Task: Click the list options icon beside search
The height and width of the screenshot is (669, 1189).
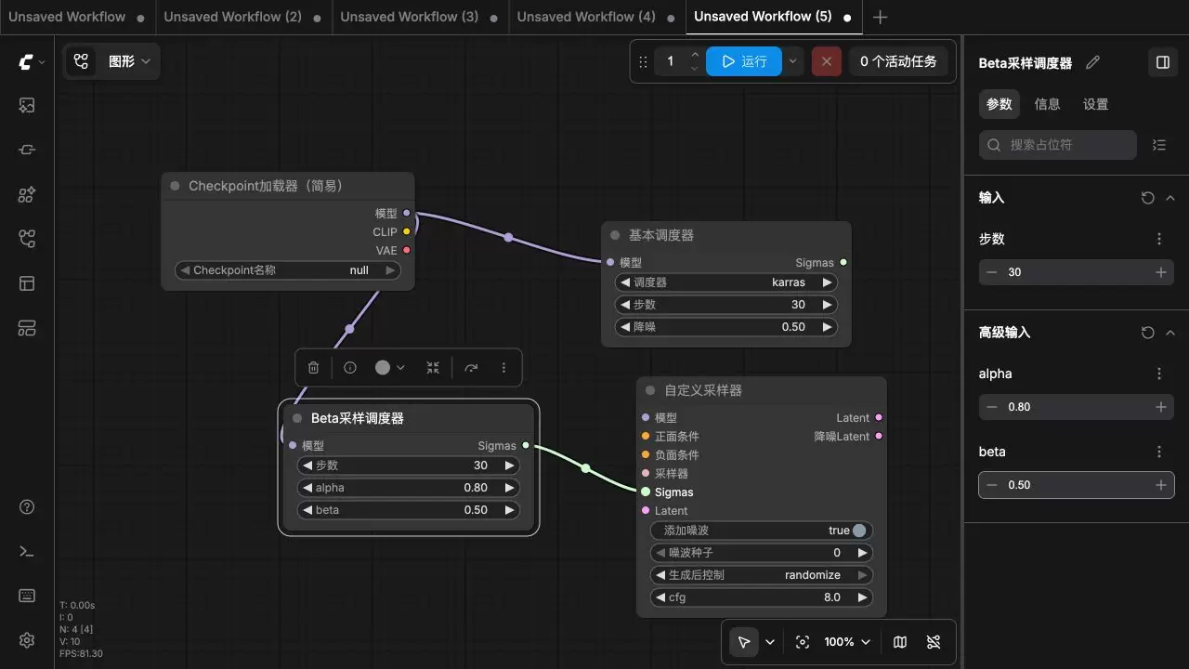Action: 1158,145
